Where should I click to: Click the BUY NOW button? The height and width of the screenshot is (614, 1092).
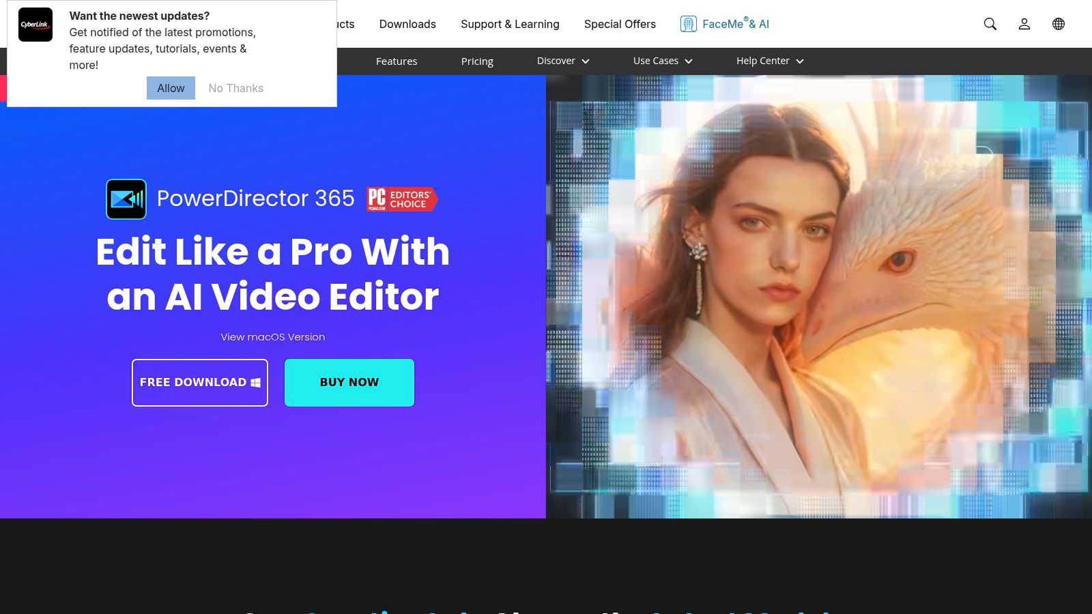pos(349,383)
